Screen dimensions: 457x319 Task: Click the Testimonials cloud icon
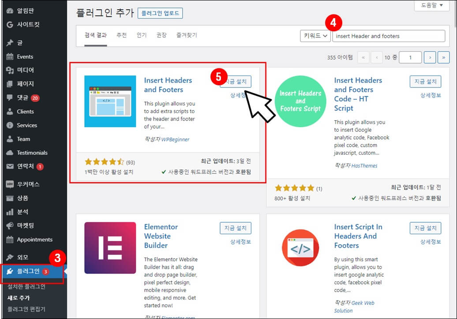(10, 152)
